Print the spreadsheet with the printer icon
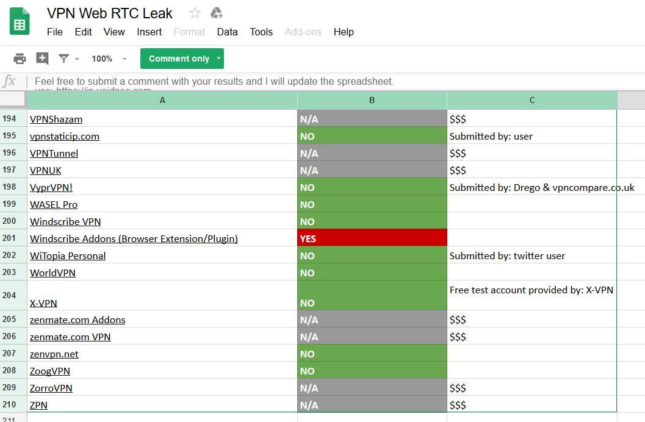 coord(20,59)
